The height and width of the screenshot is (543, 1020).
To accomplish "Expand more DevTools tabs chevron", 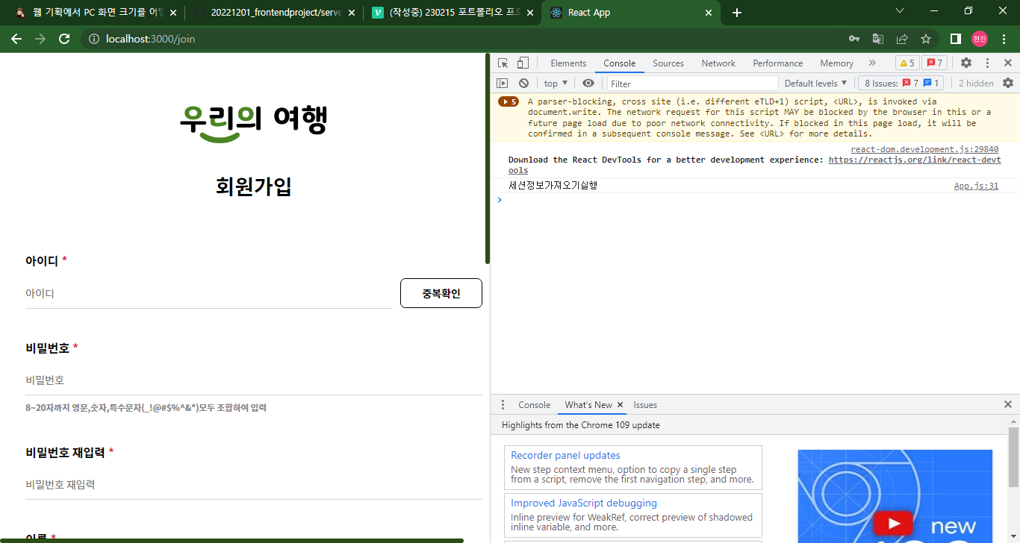I will tap(871, 63).
